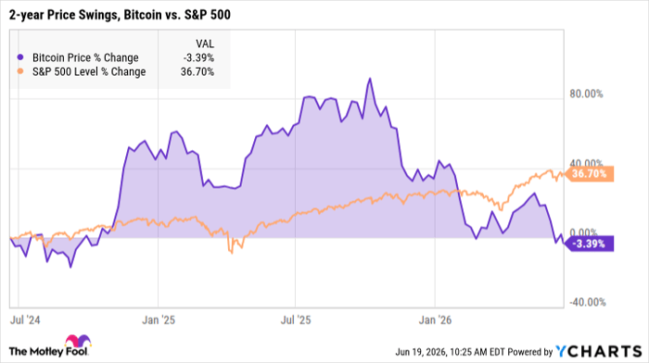Select the S&P 500 Level % Change label
Viewport: 649px width, 363px height.
tap(89, 71)
